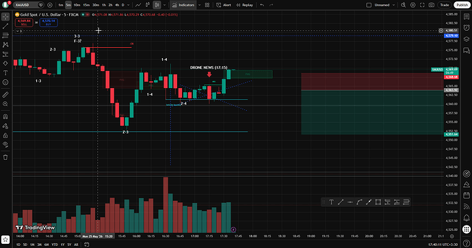Open notifications bell in right sidebar
The image size is (472, 248).
467,217
